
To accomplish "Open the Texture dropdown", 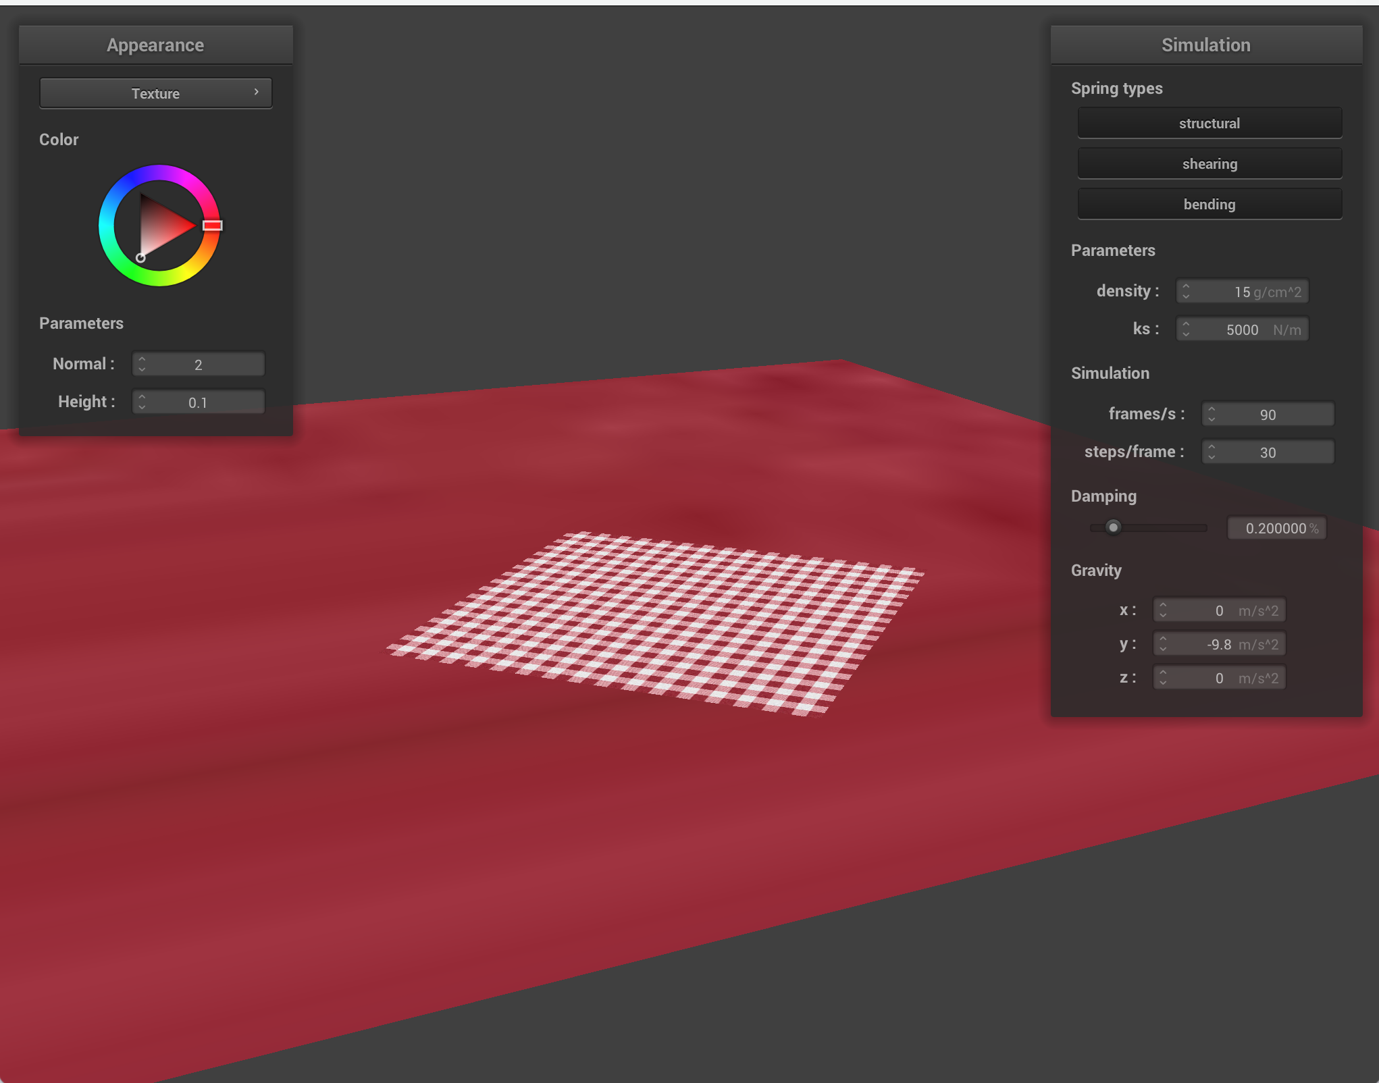I will click(156, 93).
